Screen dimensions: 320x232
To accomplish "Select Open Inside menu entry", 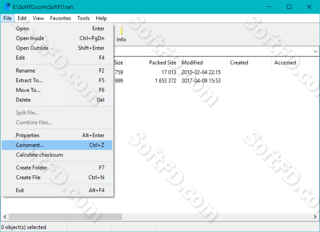I will pyautogui.click(x=57, y=38).
